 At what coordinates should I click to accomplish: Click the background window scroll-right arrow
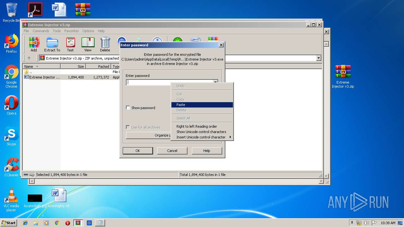tap(321, 181)
